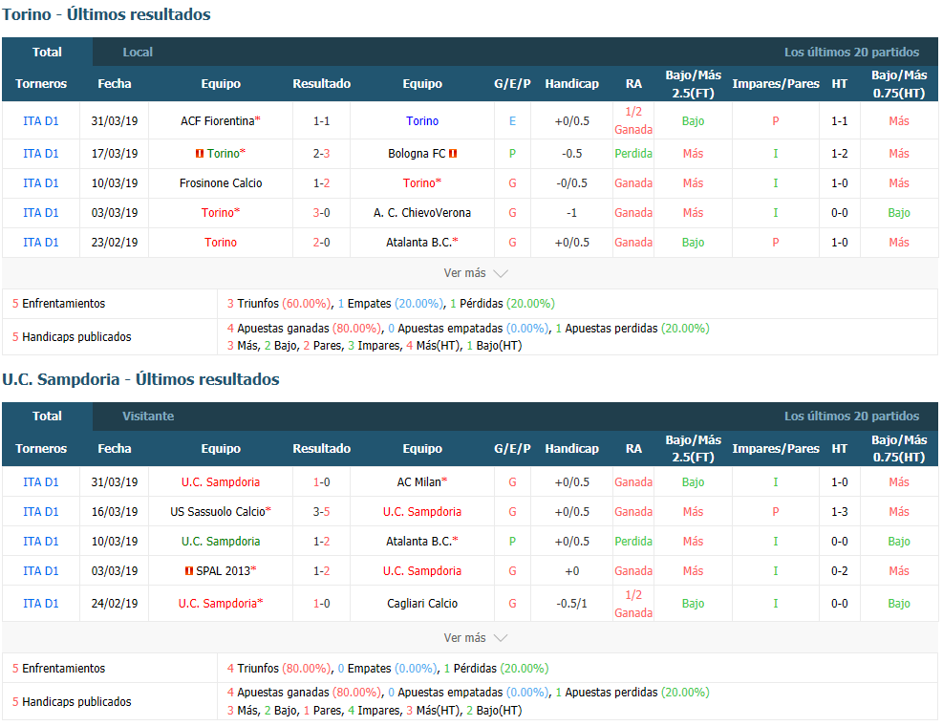Click US Sassuolo Calcio team name
943x726 pixels.
click(x=218, y=511)
